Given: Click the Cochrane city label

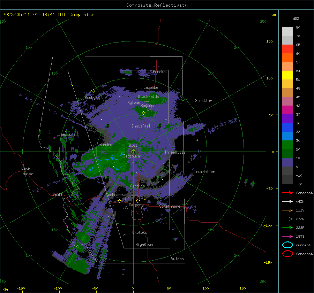Looking at the screenshot, I should point(114,195).
